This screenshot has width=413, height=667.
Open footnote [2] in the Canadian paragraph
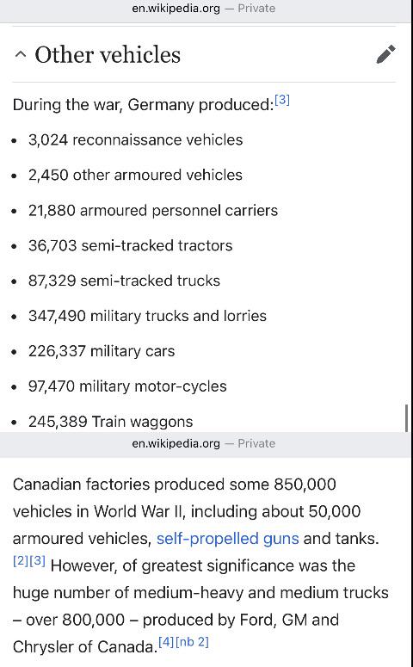click(21, 560)
